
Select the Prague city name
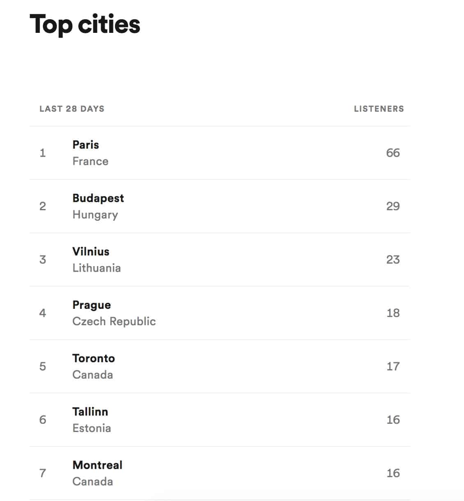[x=92, y=305]
